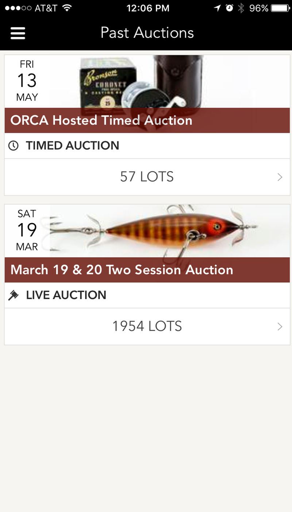Select the FRI 13 MAY date badge
This screenshot has width=292, height=512.
tap(27, 81)
